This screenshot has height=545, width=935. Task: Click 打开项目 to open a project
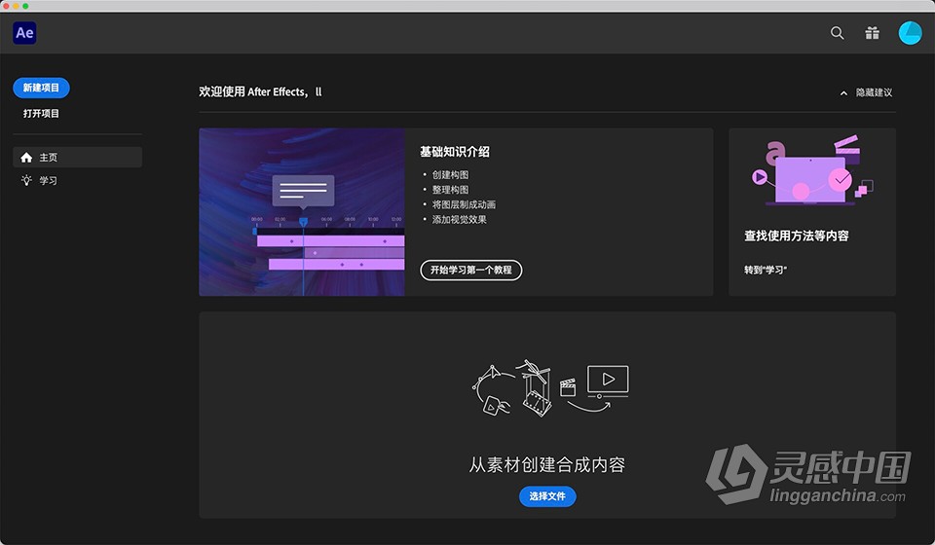point(41,113)
